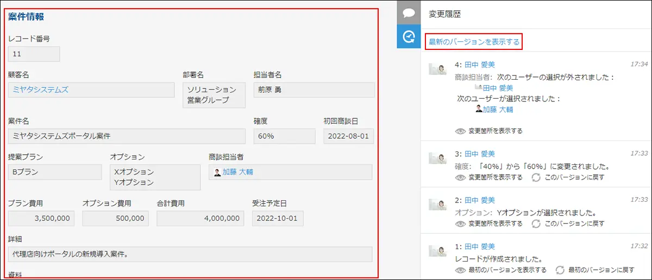Click user avatar thumbnail in version 1
The image size is (652, 280).
click(x=437, y=250)
